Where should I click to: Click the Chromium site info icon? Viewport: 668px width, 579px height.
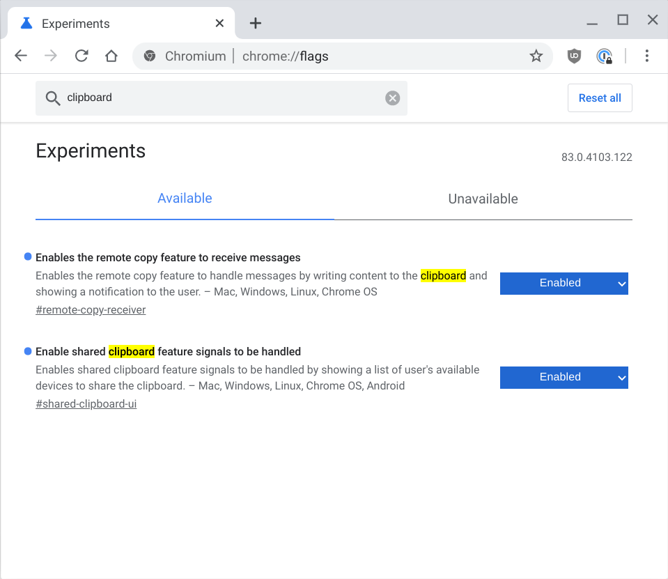[150, 56]
